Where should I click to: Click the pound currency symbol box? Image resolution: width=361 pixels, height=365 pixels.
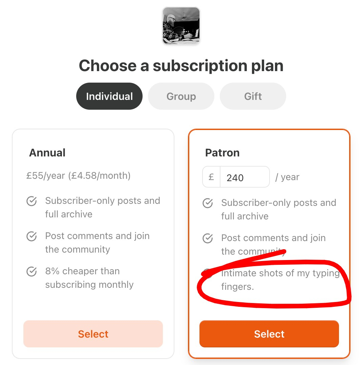coord(211,177)
